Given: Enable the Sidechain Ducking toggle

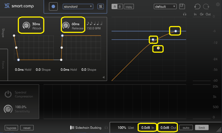Looking at the screenshot, I should (x=72, y=128).
